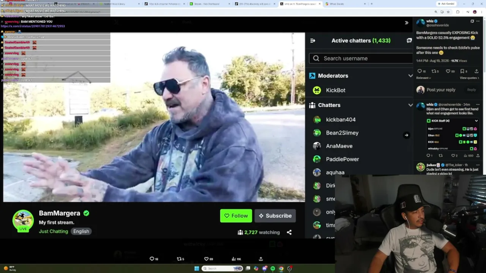The image size is (486, 273).
Task: Repost the whiz tweet in the side panel
Action: coord(434,71)
